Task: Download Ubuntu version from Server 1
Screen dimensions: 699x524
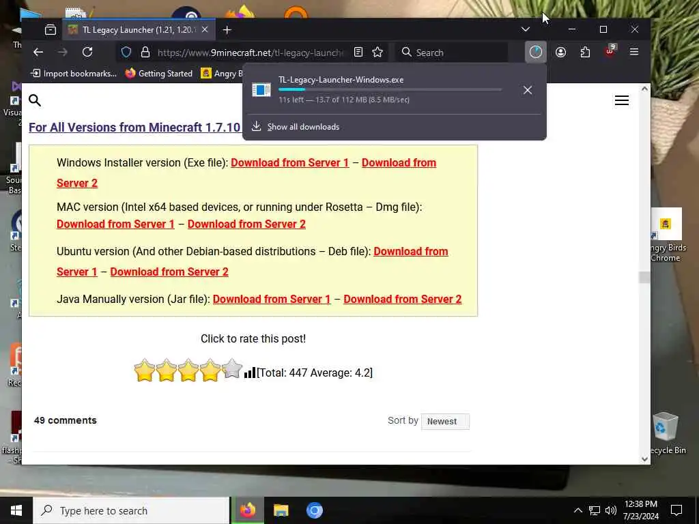Action: 410,251
